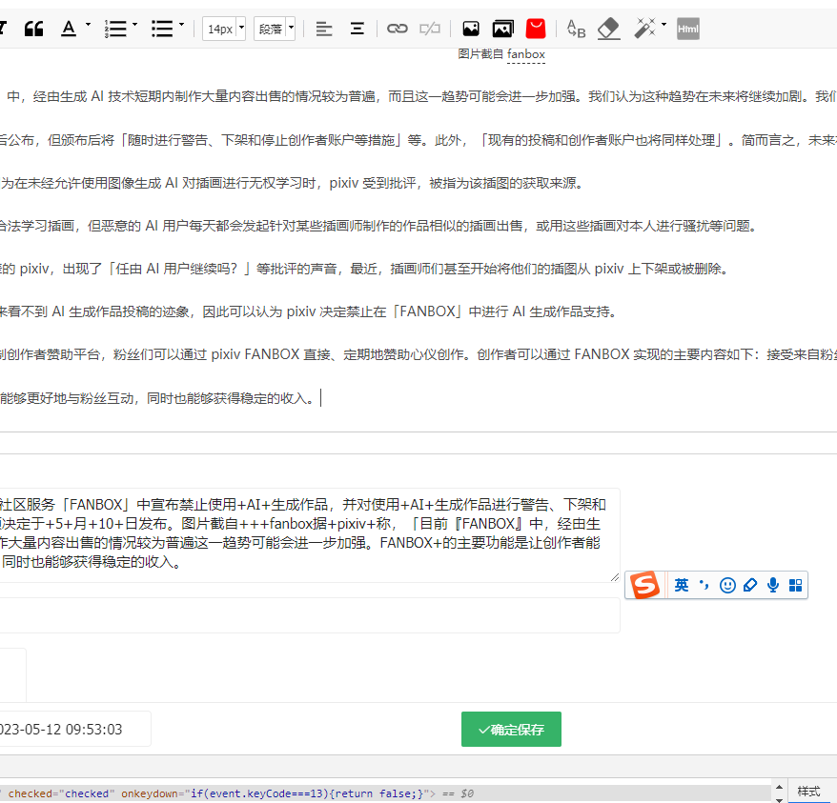The width and height of the screenshot is (837, 803).
Task: Toggle the Sogou punctuation mode
Action: (x=704, y=585)
